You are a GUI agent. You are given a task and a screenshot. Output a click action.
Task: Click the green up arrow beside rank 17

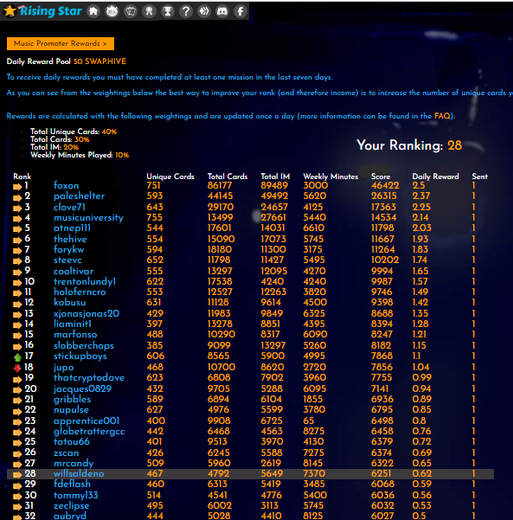click(x=17, y=357)
